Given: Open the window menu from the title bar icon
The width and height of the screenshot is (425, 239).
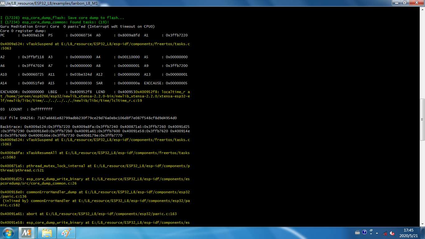Looking at the screenshot, I should (2, 3).
